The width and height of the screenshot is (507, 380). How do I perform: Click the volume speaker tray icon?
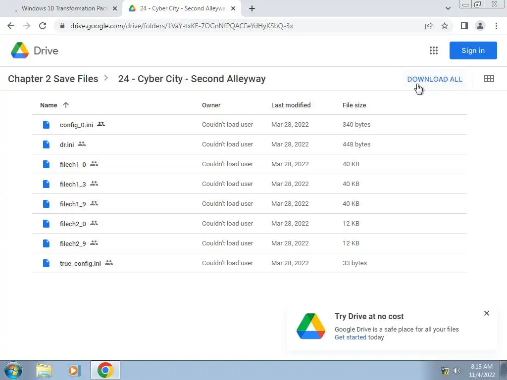point(457,371)
